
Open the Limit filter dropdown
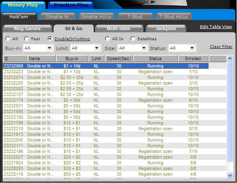pos(86,48)
